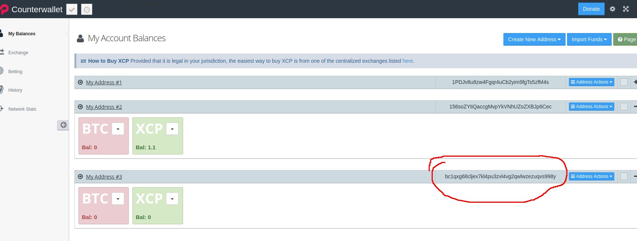Open Betting in sidebar
637x241 pixels.
tap(15, 72)
